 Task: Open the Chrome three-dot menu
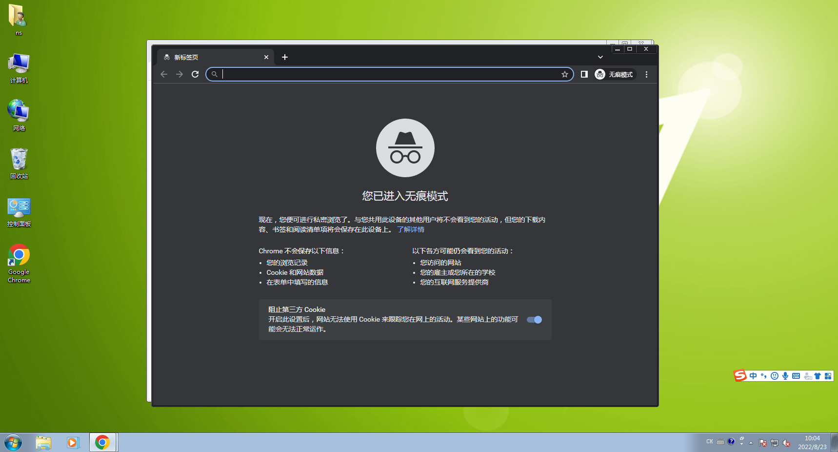(646, 74)
